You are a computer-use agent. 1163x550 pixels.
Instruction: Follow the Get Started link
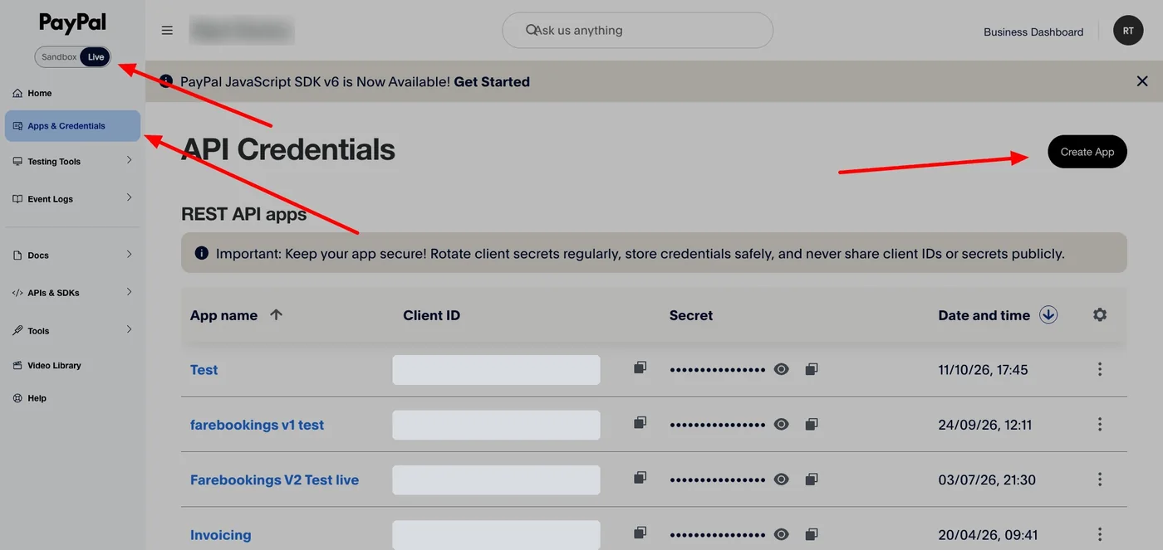click(x=492, y=81)
